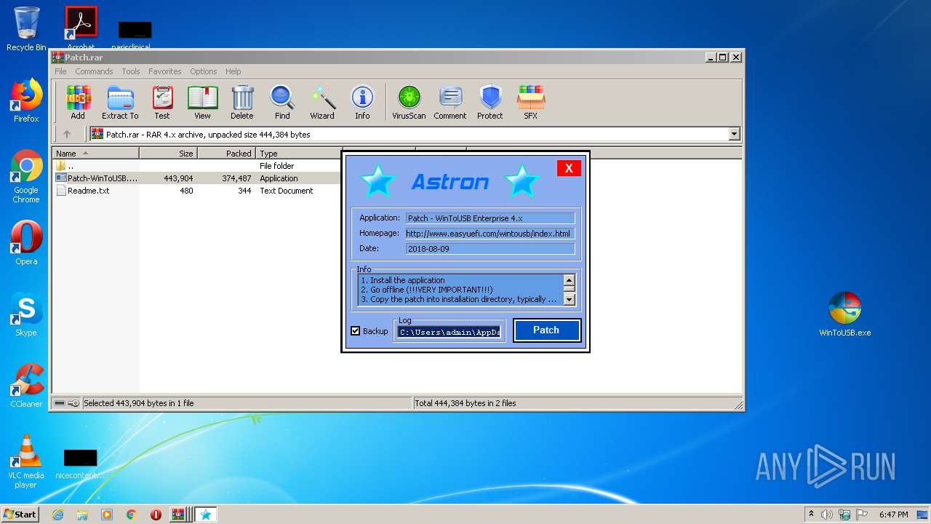Open the View toolbar icon

(202, 103)
